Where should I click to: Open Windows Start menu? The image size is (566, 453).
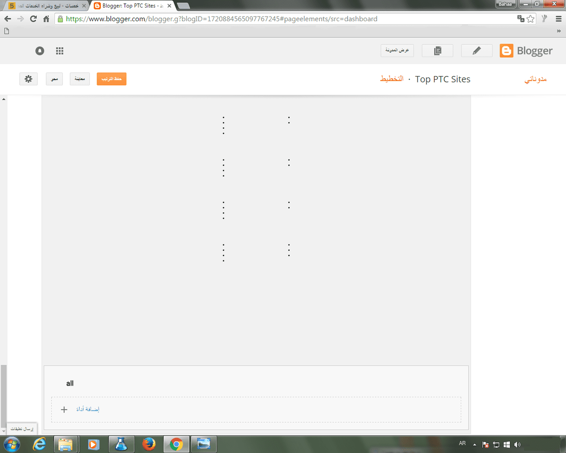pyautogui.click(x=11, y=444)
